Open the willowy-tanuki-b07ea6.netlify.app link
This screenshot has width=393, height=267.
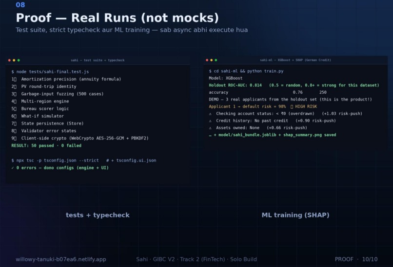pos(61,259)
